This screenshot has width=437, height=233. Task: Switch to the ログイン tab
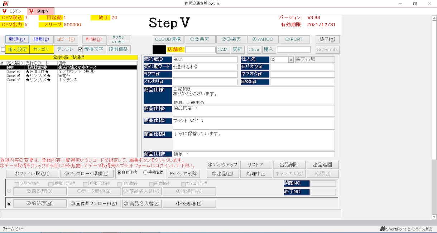13,11
